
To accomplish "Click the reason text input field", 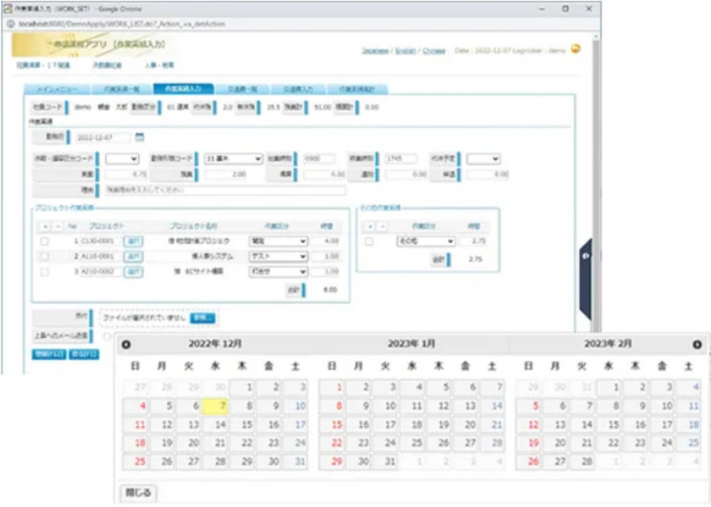I will tap(225, 190).
